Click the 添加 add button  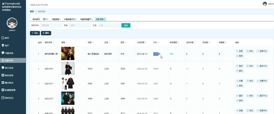click(35, 33)
